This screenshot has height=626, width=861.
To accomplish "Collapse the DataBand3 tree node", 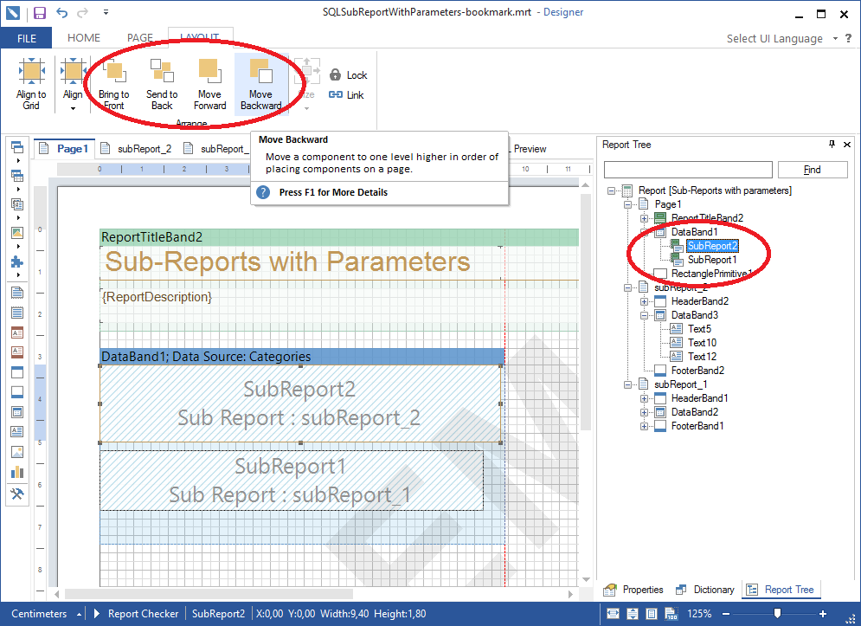I will 644,315.
